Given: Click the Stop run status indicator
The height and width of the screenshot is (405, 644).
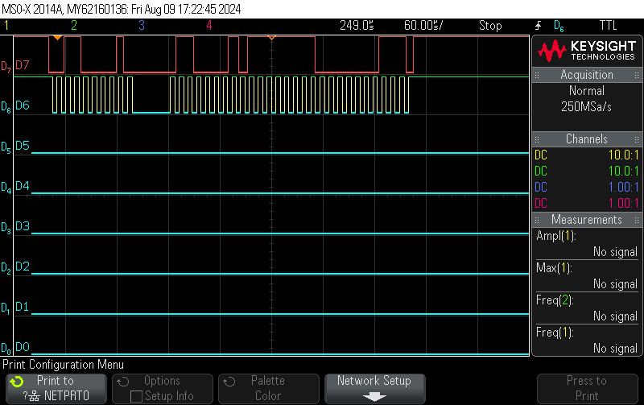Looking at the screenshot, I should click(x=490, y=26).
